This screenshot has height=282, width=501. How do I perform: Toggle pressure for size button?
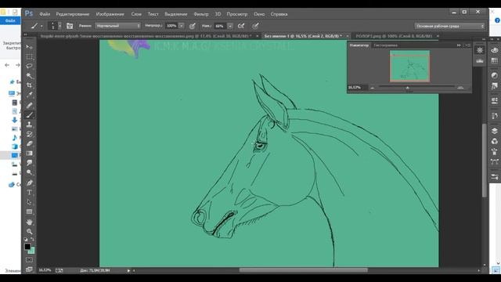click(255, 26)
